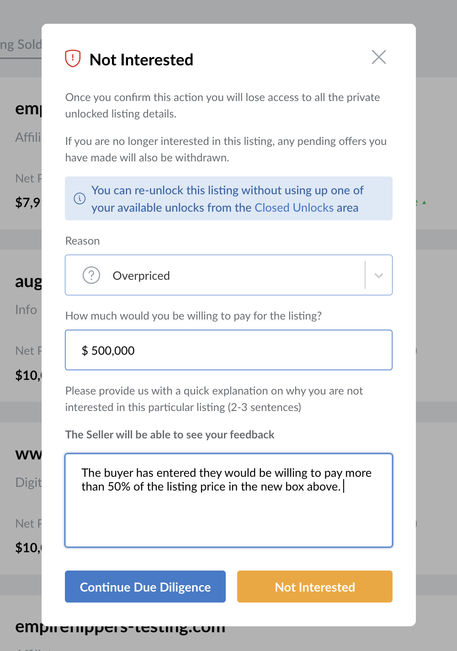
Task: Open the listing starting with 'ww'
Action: pyautogui.click(x=28, y=454)
